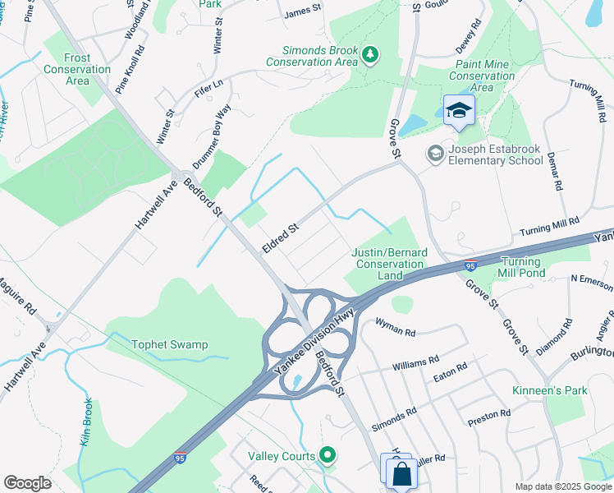Viewport: 614px width, 493px height.
Task: Click the Kinneen's Park label
Action: 550,390
